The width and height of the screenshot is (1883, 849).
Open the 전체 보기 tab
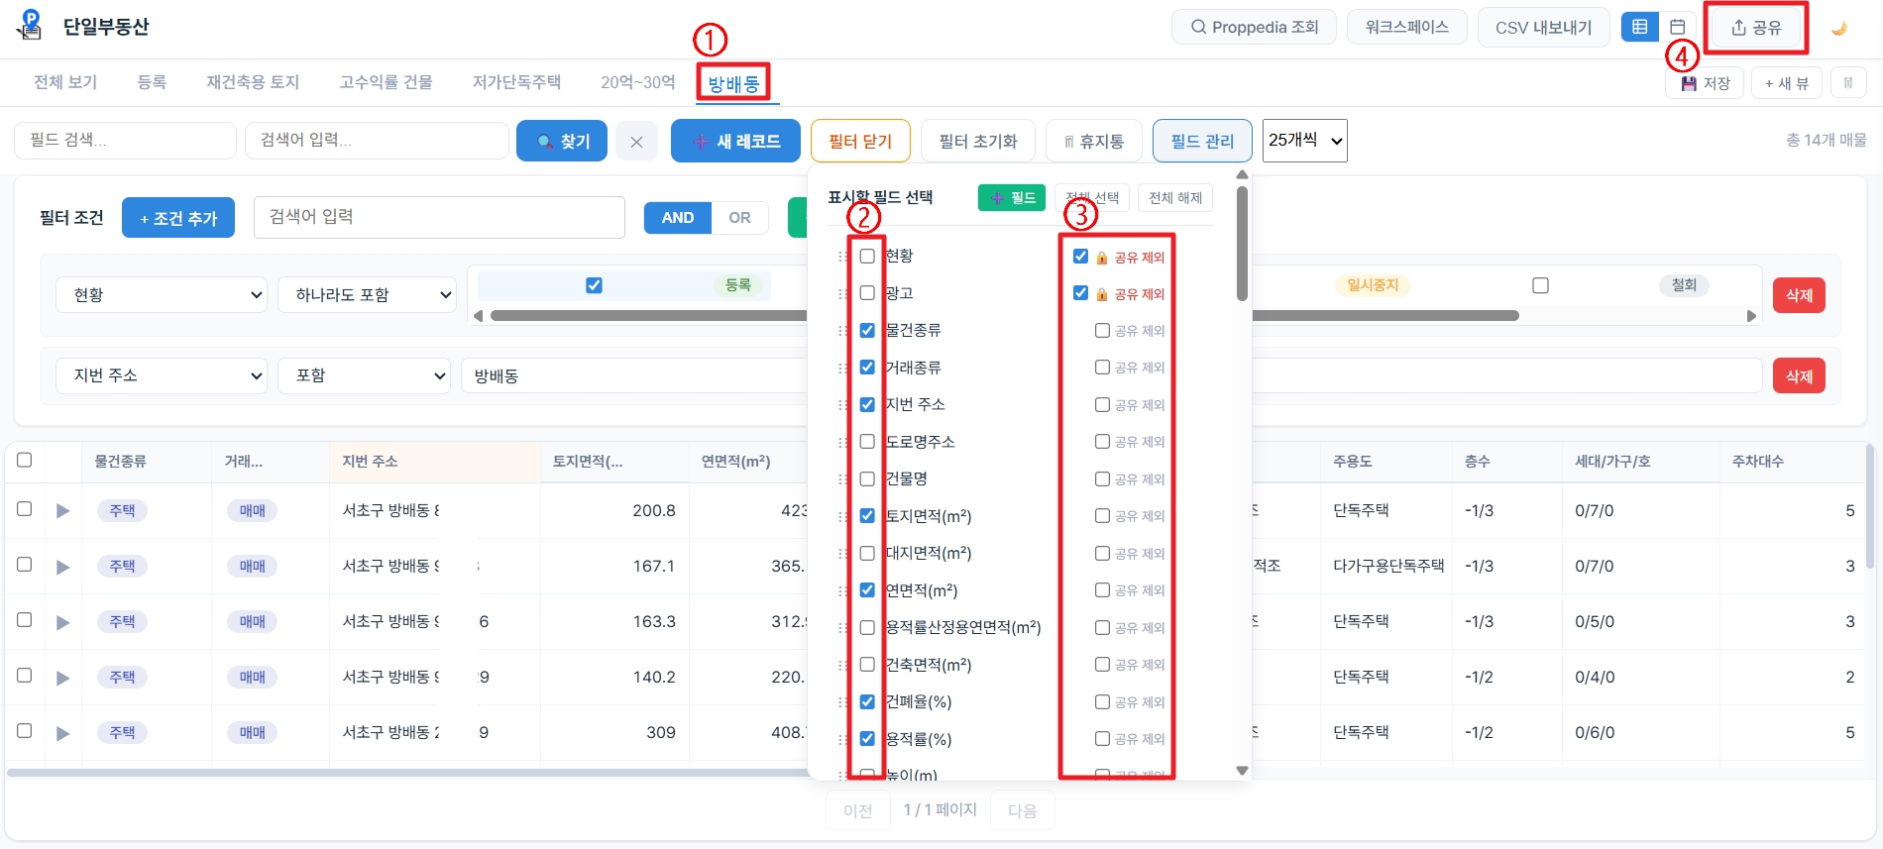(65, 82)
